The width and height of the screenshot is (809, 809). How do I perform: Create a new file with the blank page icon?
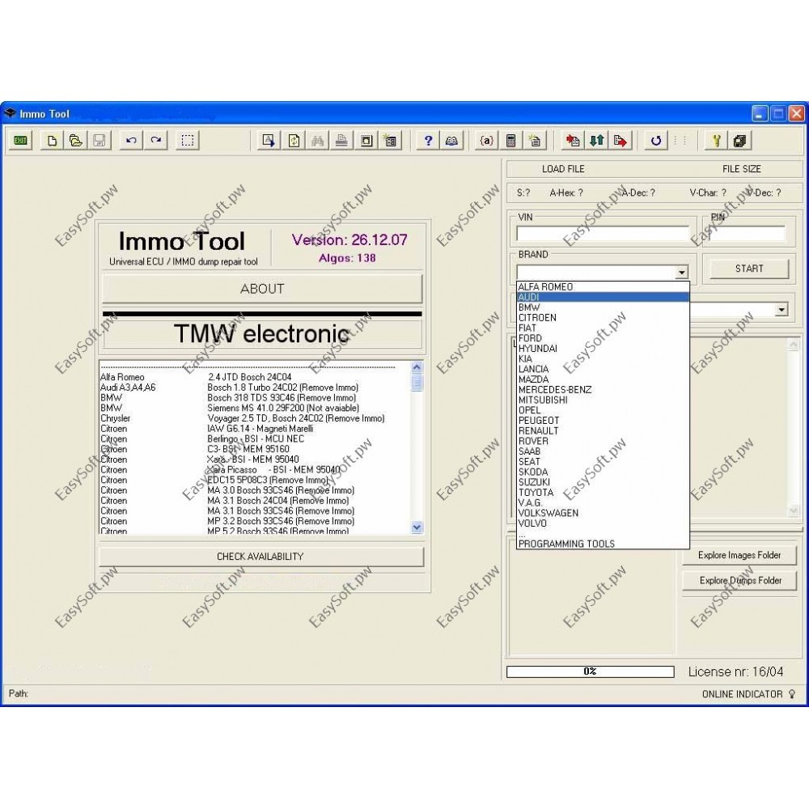click(x=52, y=140)
